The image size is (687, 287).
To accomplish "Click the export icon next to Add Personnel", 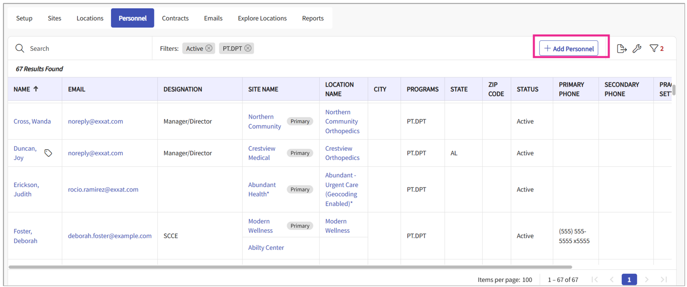I will (x=622, y=49).
